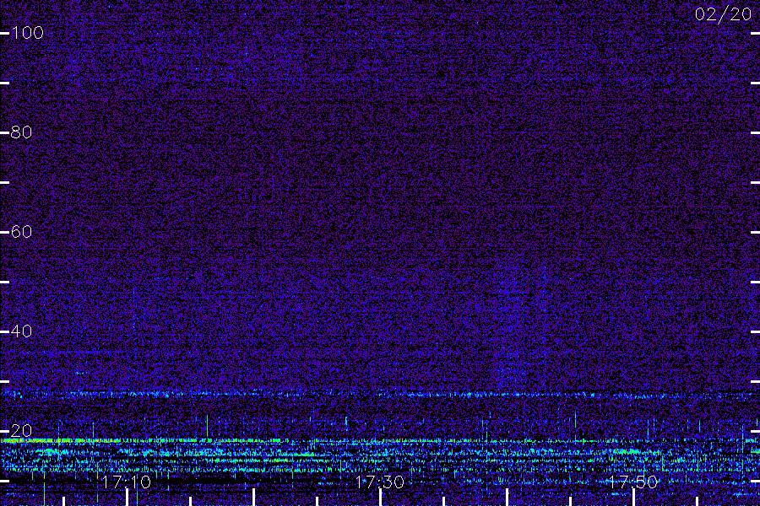Click the 17:10 time label
The width and height of the screenshot is (760, 506).
pos(127,482)
